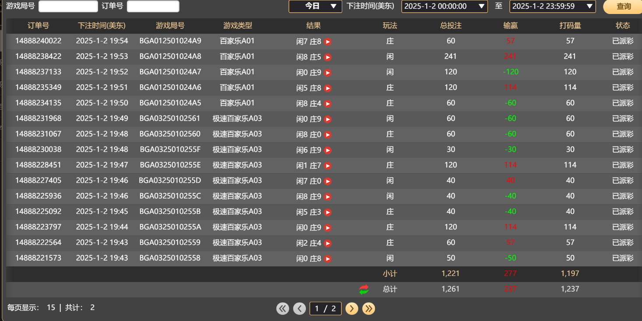Click the 已派彩 status of the first row

click(622, 42)
